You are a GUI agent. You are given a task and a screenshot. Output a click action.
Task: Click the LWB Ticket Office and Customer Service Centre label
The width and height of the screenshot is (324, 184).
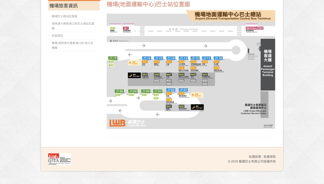pyautogui.click(x=253, y=109)
